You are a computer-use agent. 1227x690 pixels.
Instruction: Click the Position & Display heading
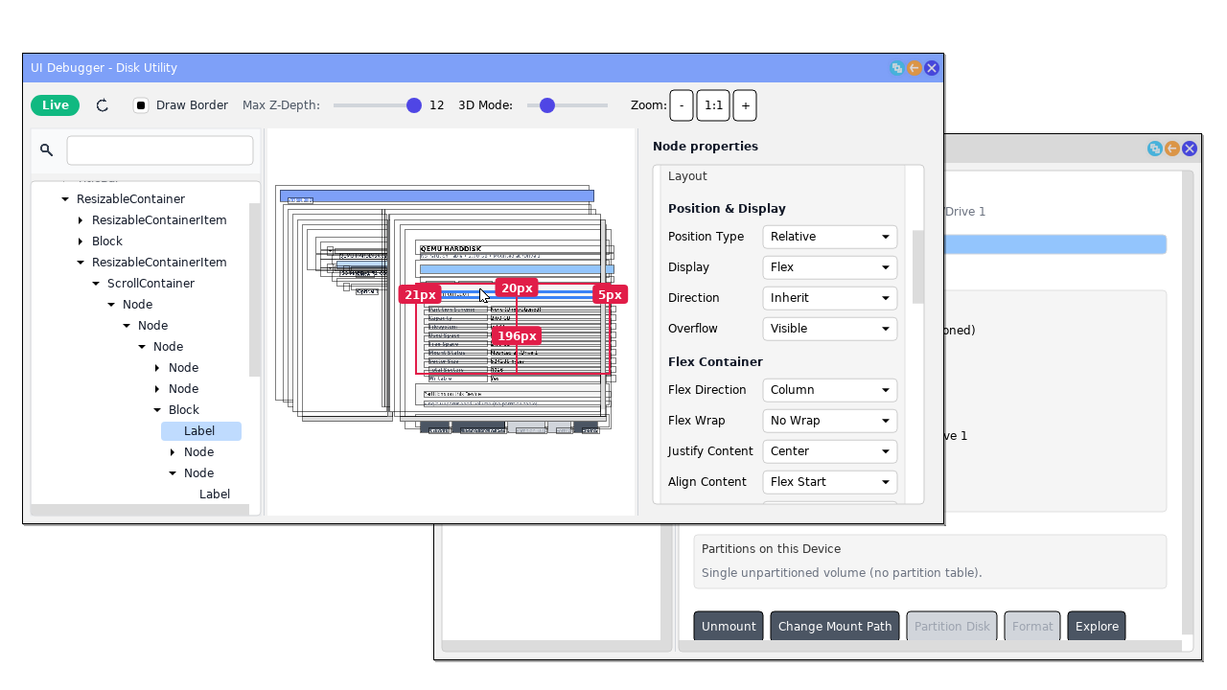[727, 209]
